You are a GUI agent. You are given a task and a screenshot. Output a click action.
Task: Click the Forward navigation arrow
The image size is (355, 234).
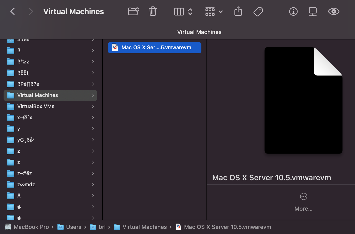click(31, 11)
